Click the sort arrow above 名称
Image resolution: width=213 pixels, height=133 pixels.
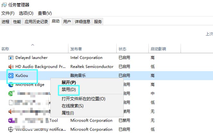[32, 45]
